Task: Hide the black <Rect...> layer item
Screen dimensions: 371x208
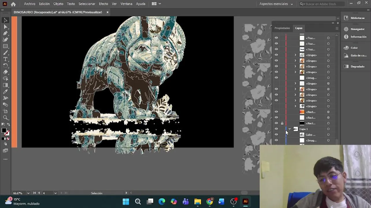Action: tap(276, 123)
